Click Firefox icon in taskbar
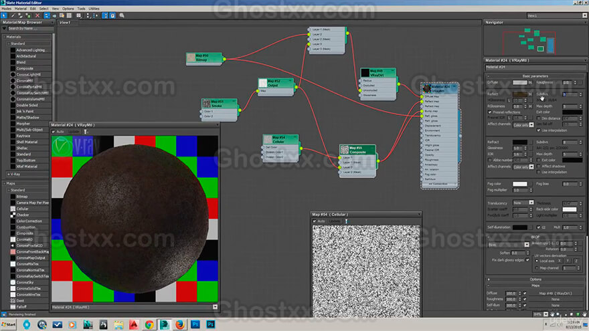The width and height of the screenshot is (589, 331). pyautogui.click(x=180, y=324)
